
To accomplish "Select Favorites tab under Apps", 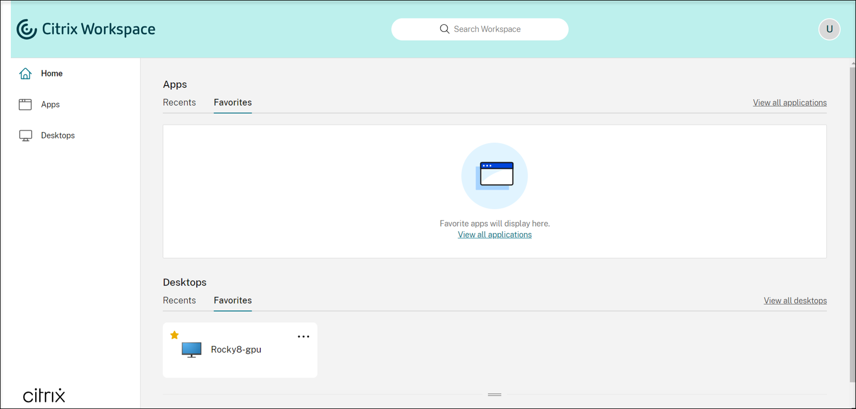I will [x=233, y=102].
